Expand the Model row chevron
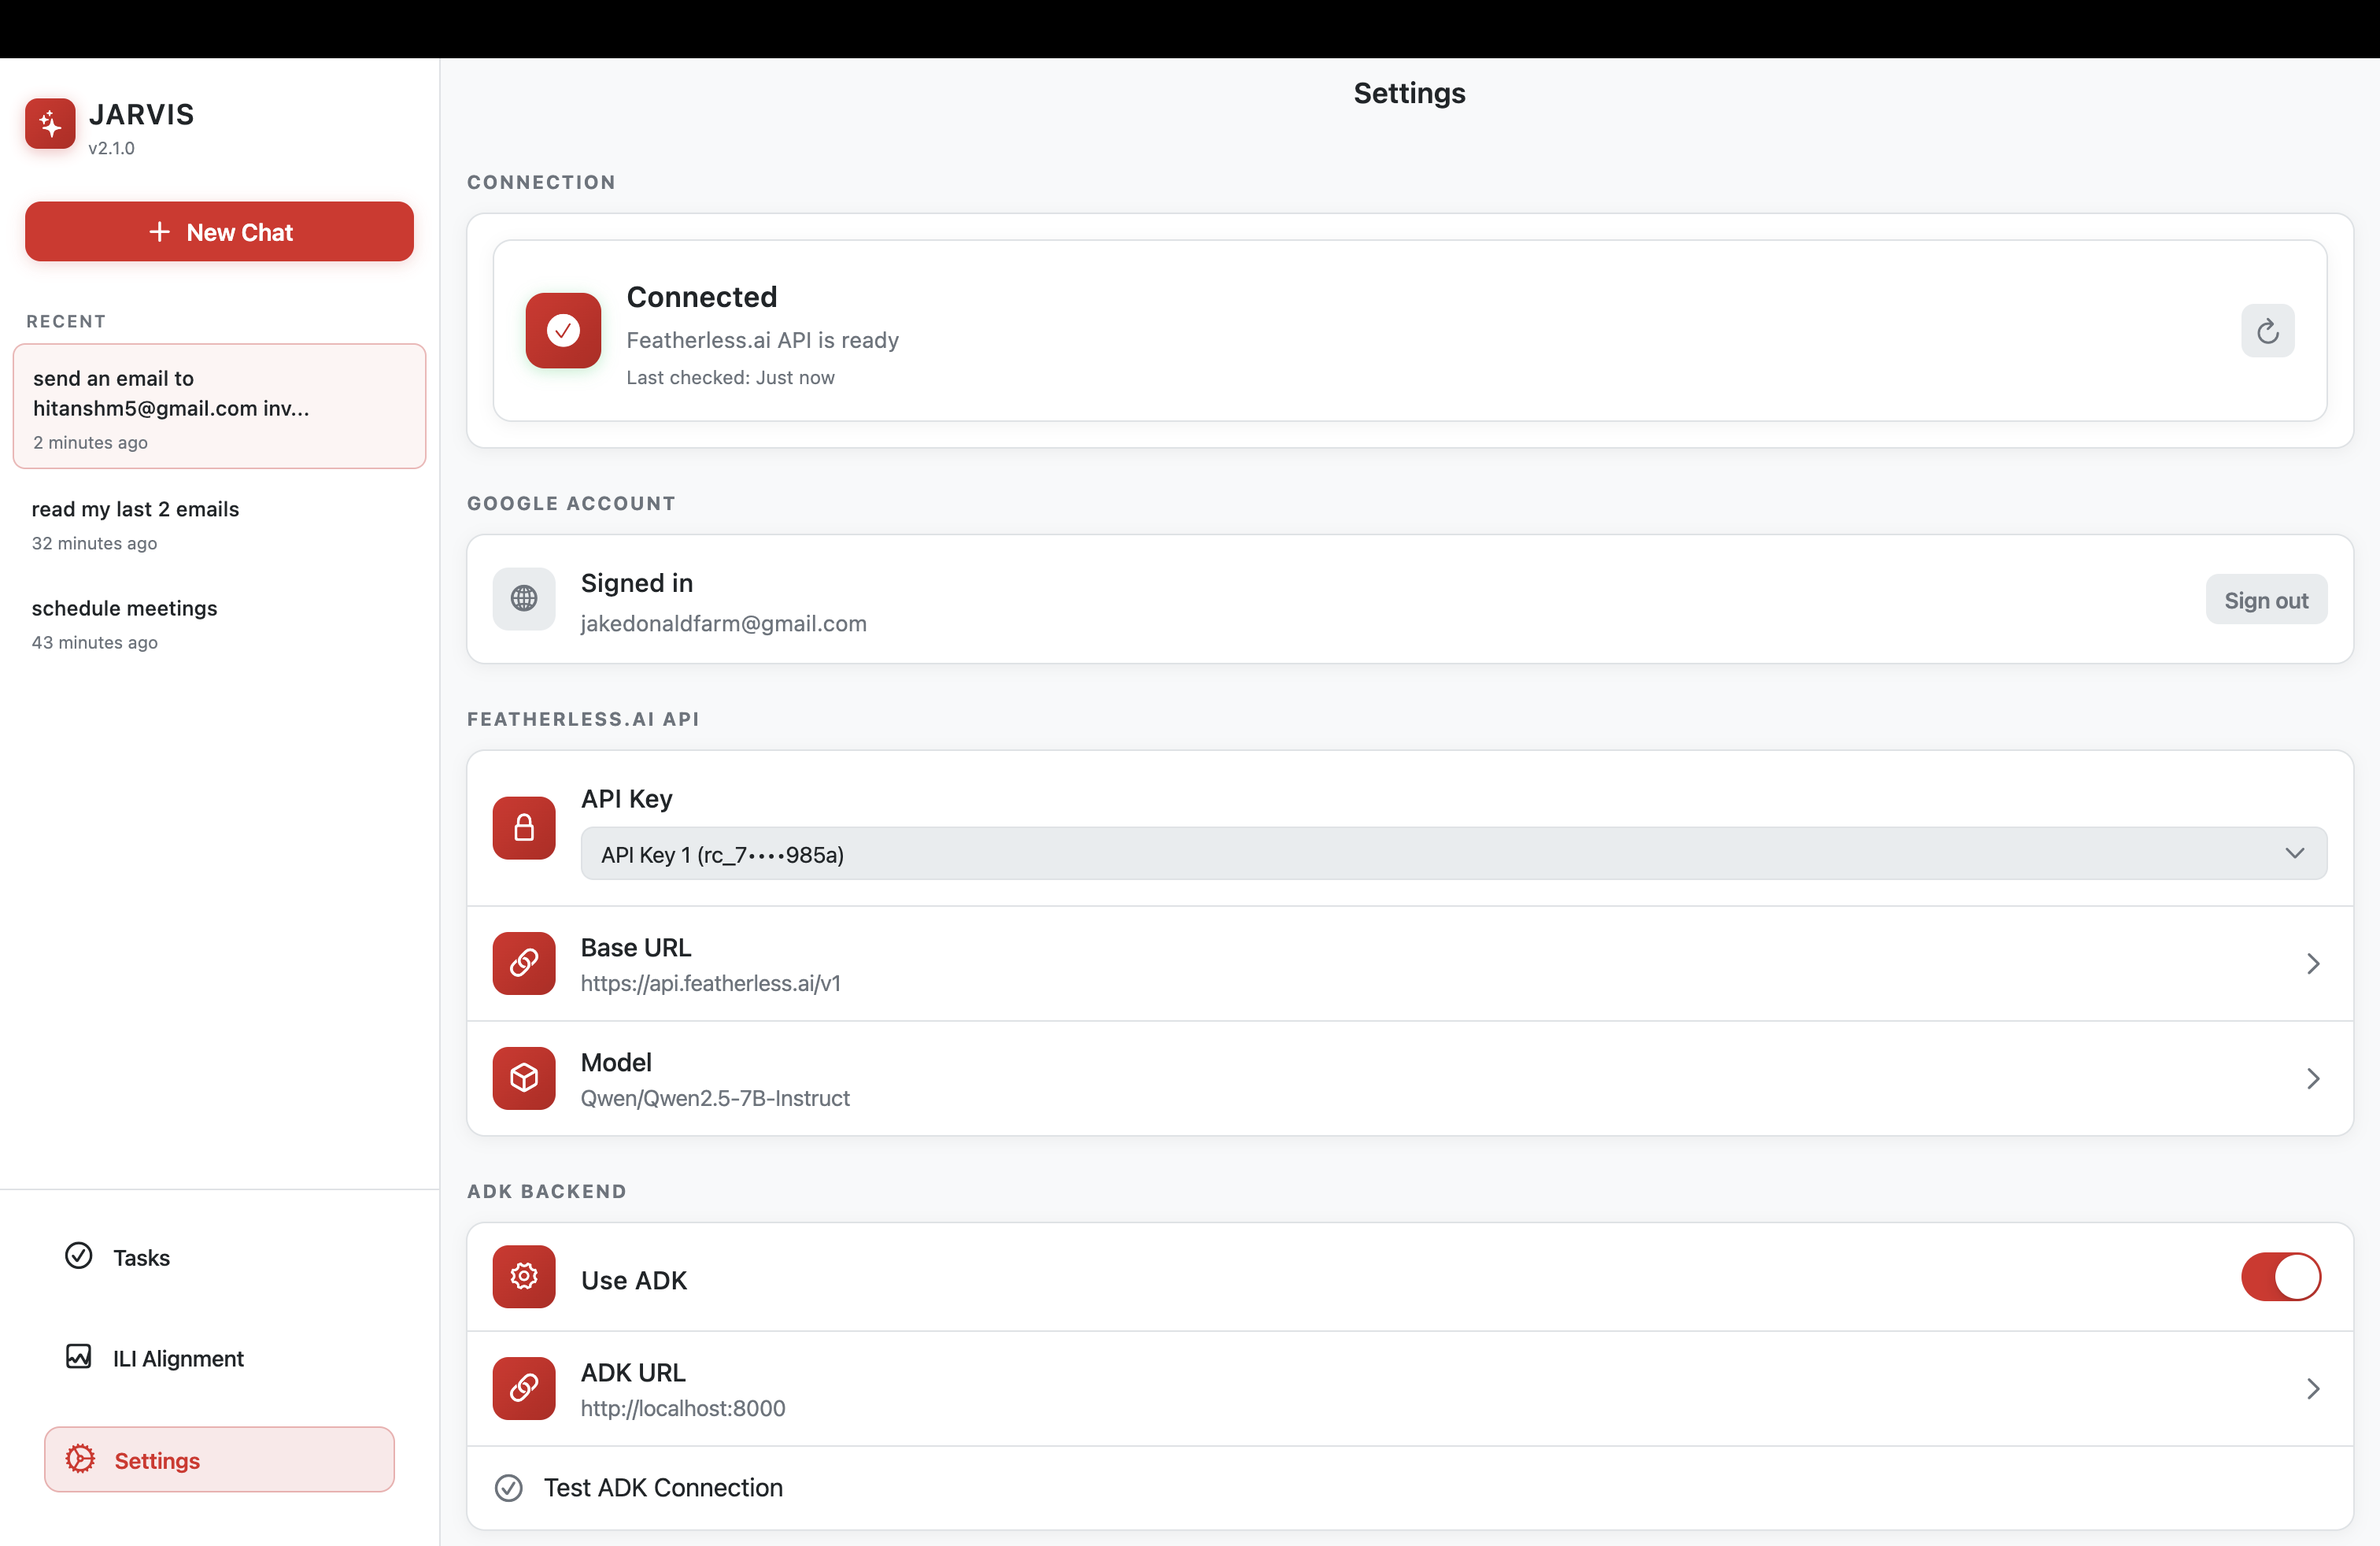The image size is (2380, 1546). click(x=2312, y=1079)
